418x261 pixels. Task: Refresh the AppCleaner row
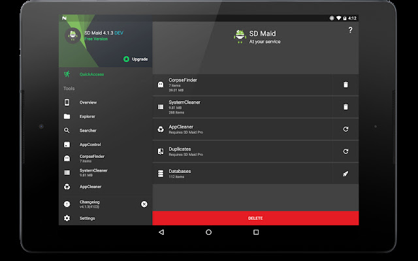(x=346, y=129)
